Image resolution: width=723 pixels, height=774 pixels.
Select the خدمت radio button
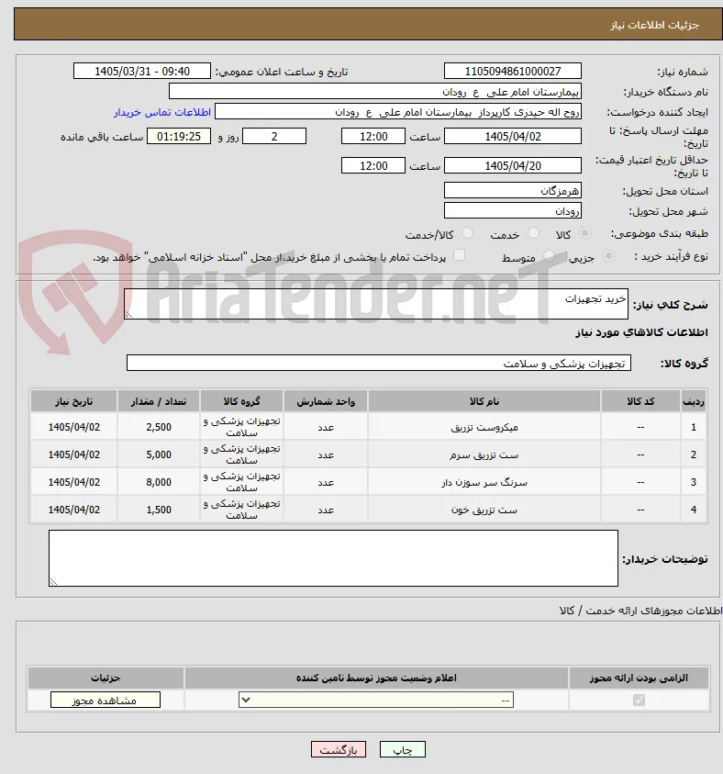(x=533, y=233)
